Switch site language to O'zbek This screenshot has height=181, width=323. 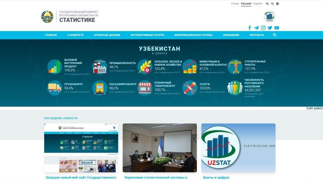(235, 4)
